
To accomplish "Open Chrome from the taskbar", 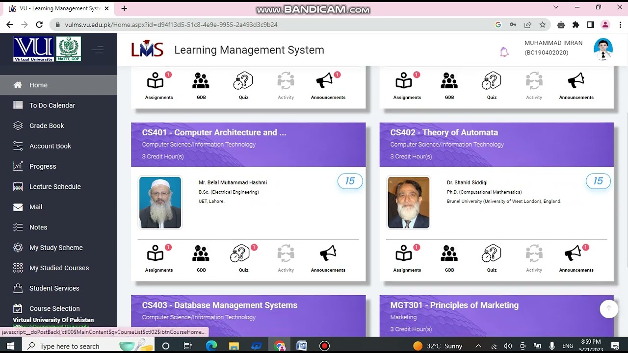I will tap(280, 346).
